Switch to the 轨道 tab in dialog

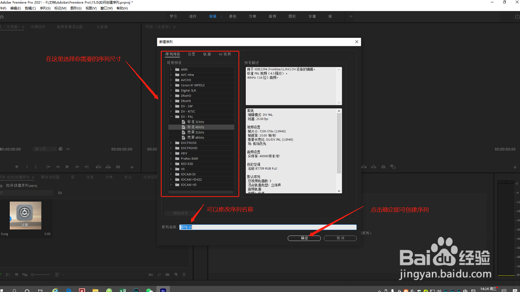coord(207,54)
